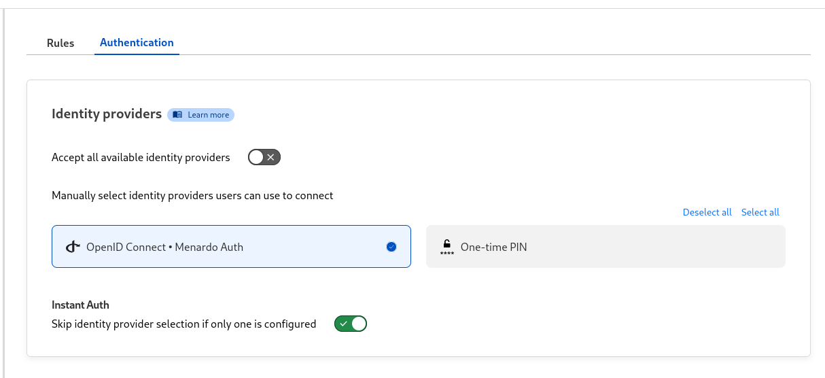The width and height of the screenshot is (825, 378).
Task: Click the Identity providers heading
Action: point(107,114)
